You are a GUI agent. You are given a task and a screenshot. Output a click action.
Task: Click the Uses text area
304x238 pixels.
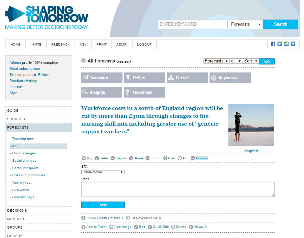[178, 189]
